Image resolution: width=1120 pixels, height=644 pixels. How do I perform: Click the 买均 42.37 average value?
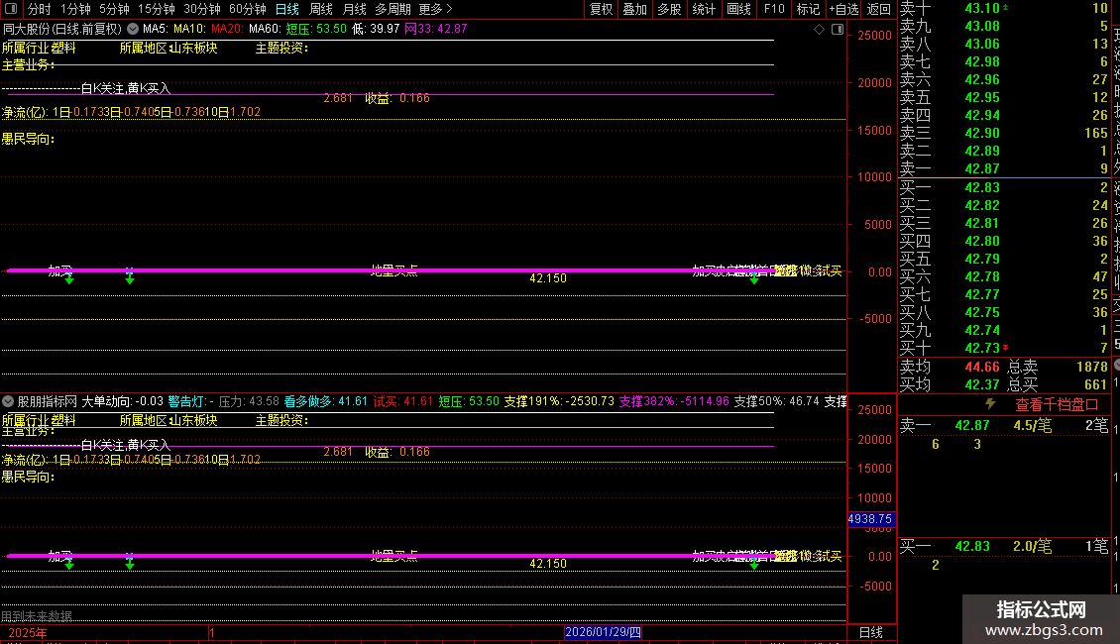click(982, 384)
